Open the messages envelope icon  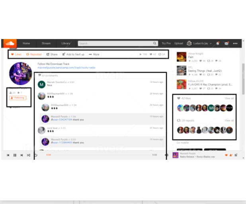226,43
